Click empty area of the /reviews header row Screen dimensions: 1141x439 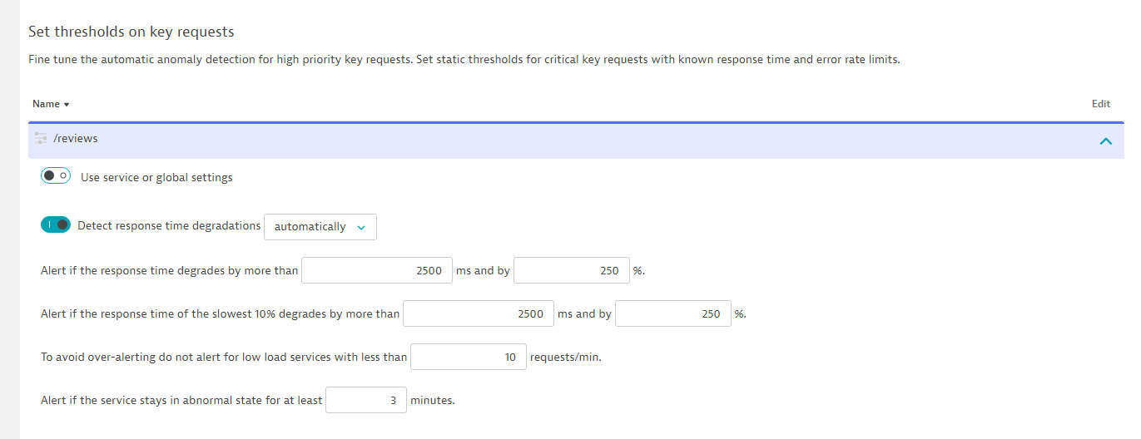tap(583, 139)
